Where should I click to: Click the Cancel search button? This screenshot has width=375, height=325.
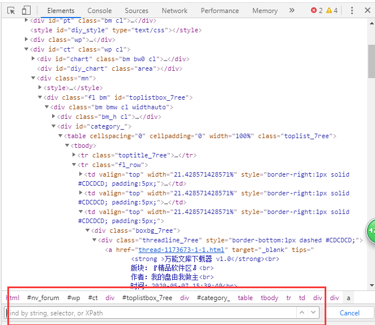click(350, 313)
